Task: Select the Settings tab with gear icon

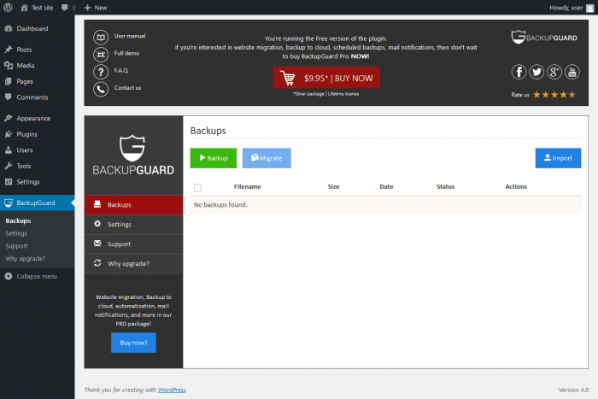Action: pos(133,225)
